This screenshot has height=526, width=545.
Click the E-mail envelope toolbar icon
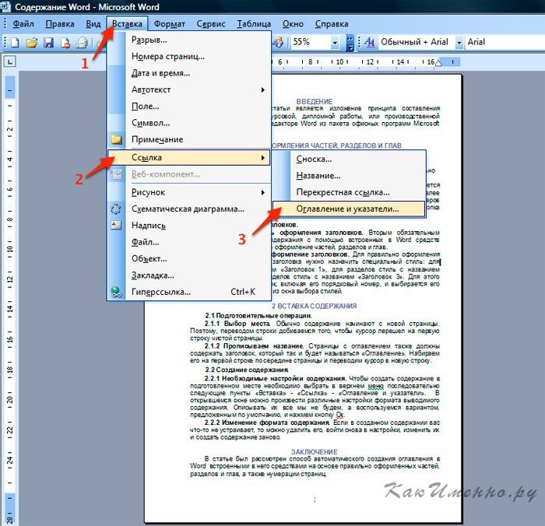[x=82, y=43]
